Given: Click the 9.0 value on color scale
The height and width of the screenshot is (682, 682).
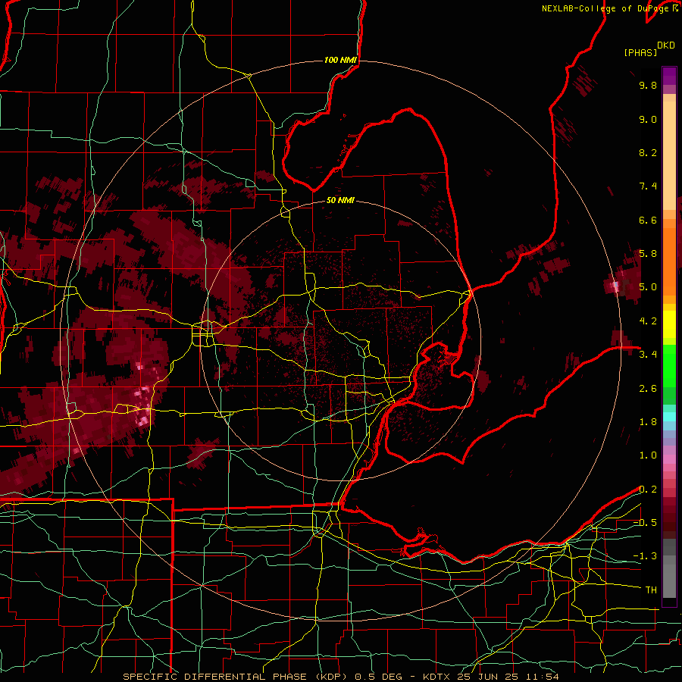Looking at the screenshot, I should (x=648, y=119).
